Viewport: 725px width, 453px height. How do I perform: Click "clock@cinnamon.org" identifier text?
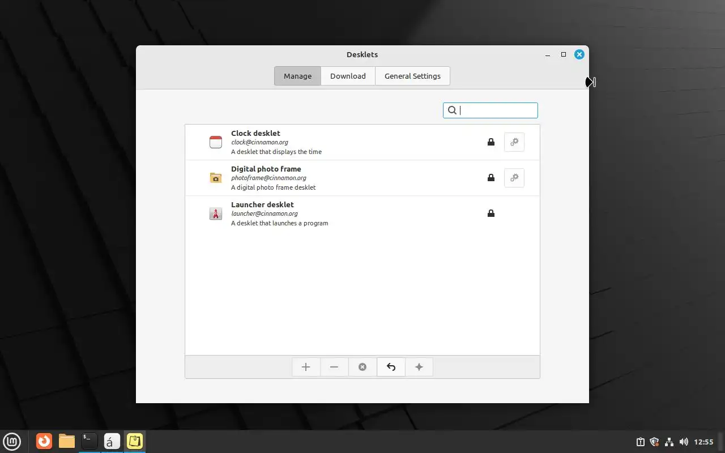[259, 142]
